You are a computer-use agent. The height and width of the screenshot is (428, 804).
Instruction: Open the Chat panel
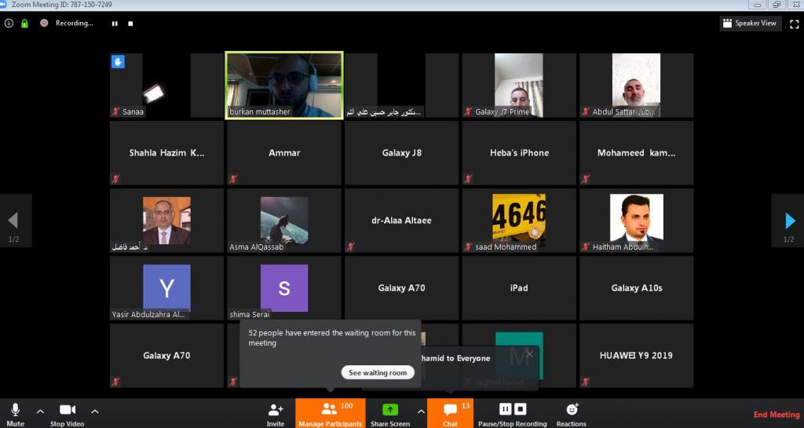click(x=450, y=413)
